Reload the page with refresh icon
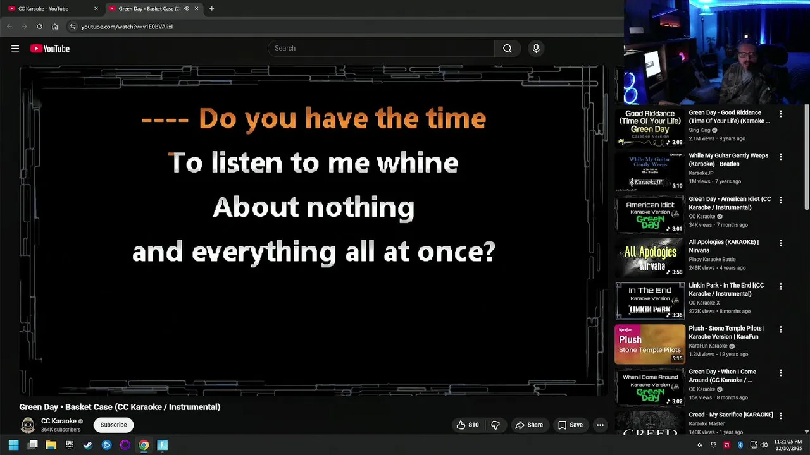Screen dimensions: 810x455 (39, 27)
